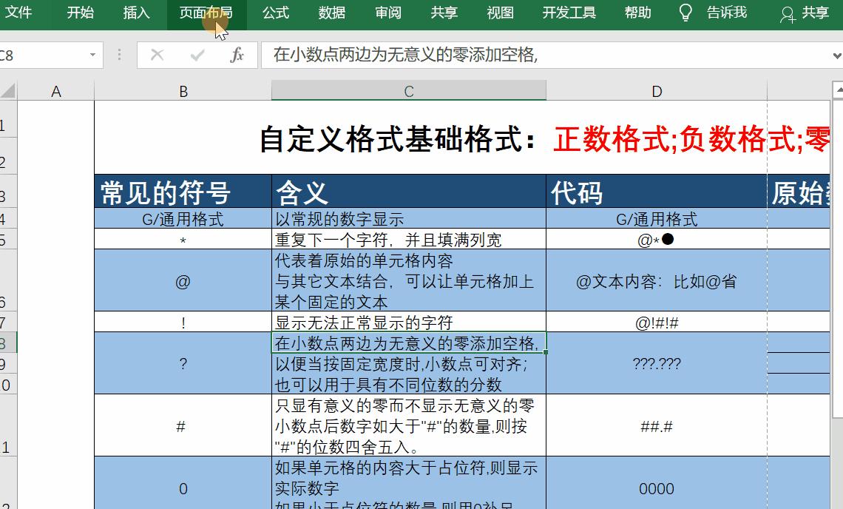Select the cell containing ???.??? code
This screenshot has width=843, height=509.
[657, 363]
